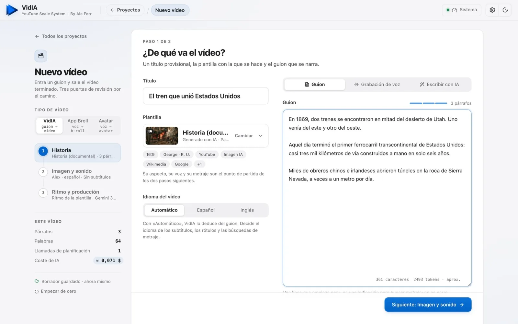Open Imagen y sonido step
Viewport: 518px width, 324px height.
click(x=78, y=174)
